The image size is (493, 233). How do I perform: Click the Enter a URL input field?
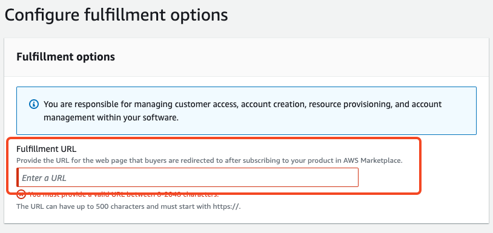[x=187, y=178]
